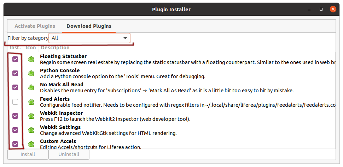Click 'Press F12 to launch' description
This screenshot has width=343, height=167.
point(115,119)
